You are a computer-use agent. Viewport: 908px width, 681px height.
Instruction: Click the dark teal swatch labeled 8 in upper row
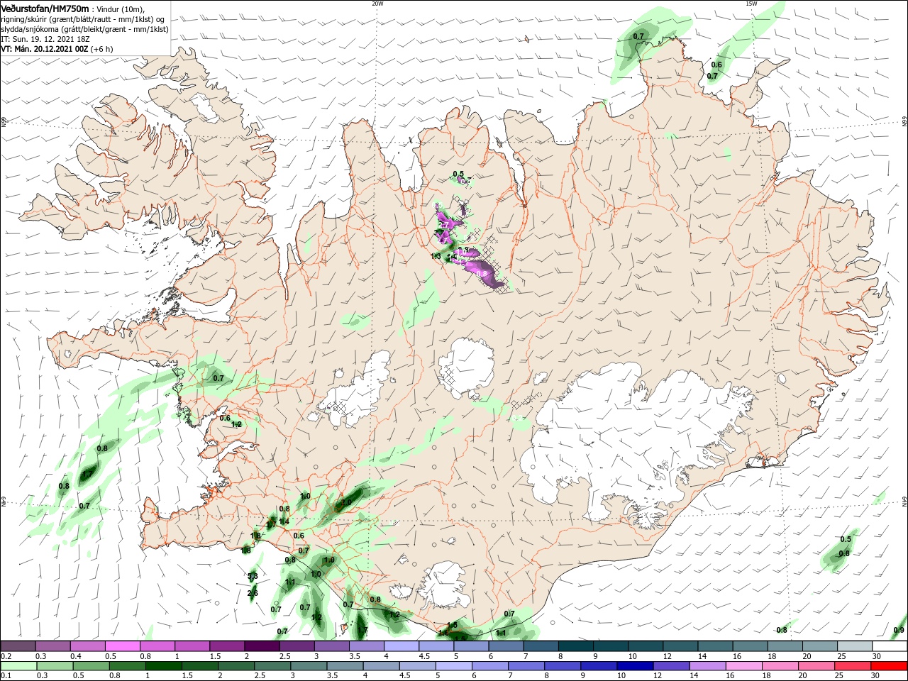coord(575,646)
